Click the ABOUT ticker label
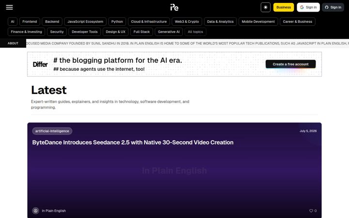 coord(13,44)
